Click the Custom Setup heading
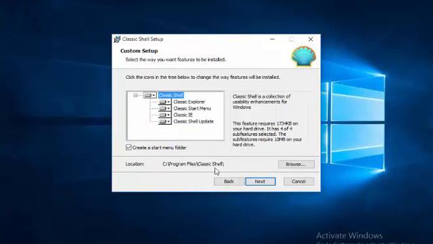The width and height of the screenshot is (433, 244). point(139,51)
